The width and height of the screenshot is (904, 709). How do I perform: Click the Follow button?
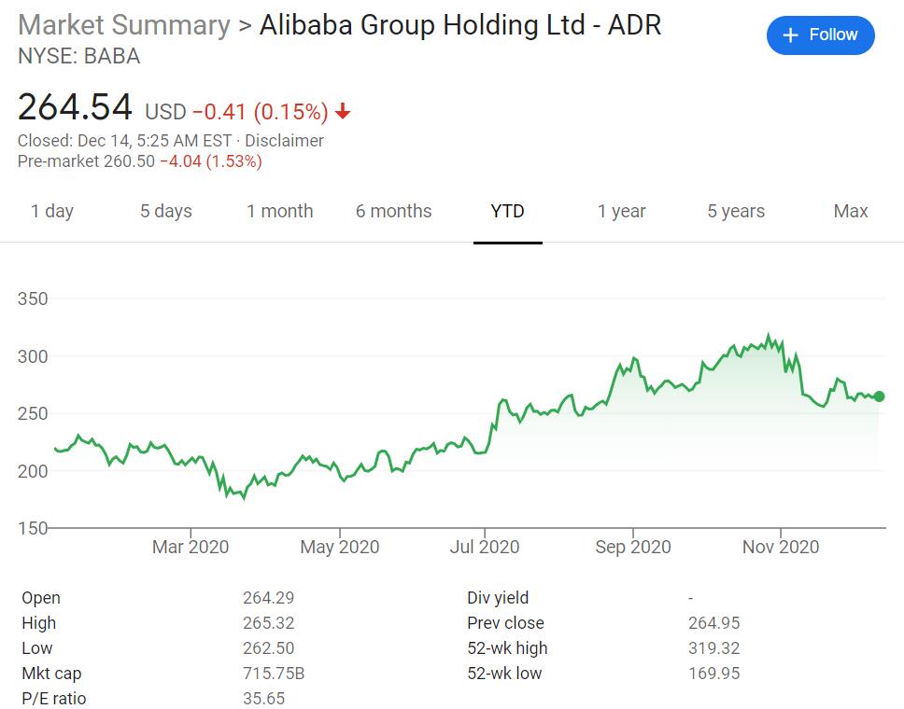coord(820,35)
